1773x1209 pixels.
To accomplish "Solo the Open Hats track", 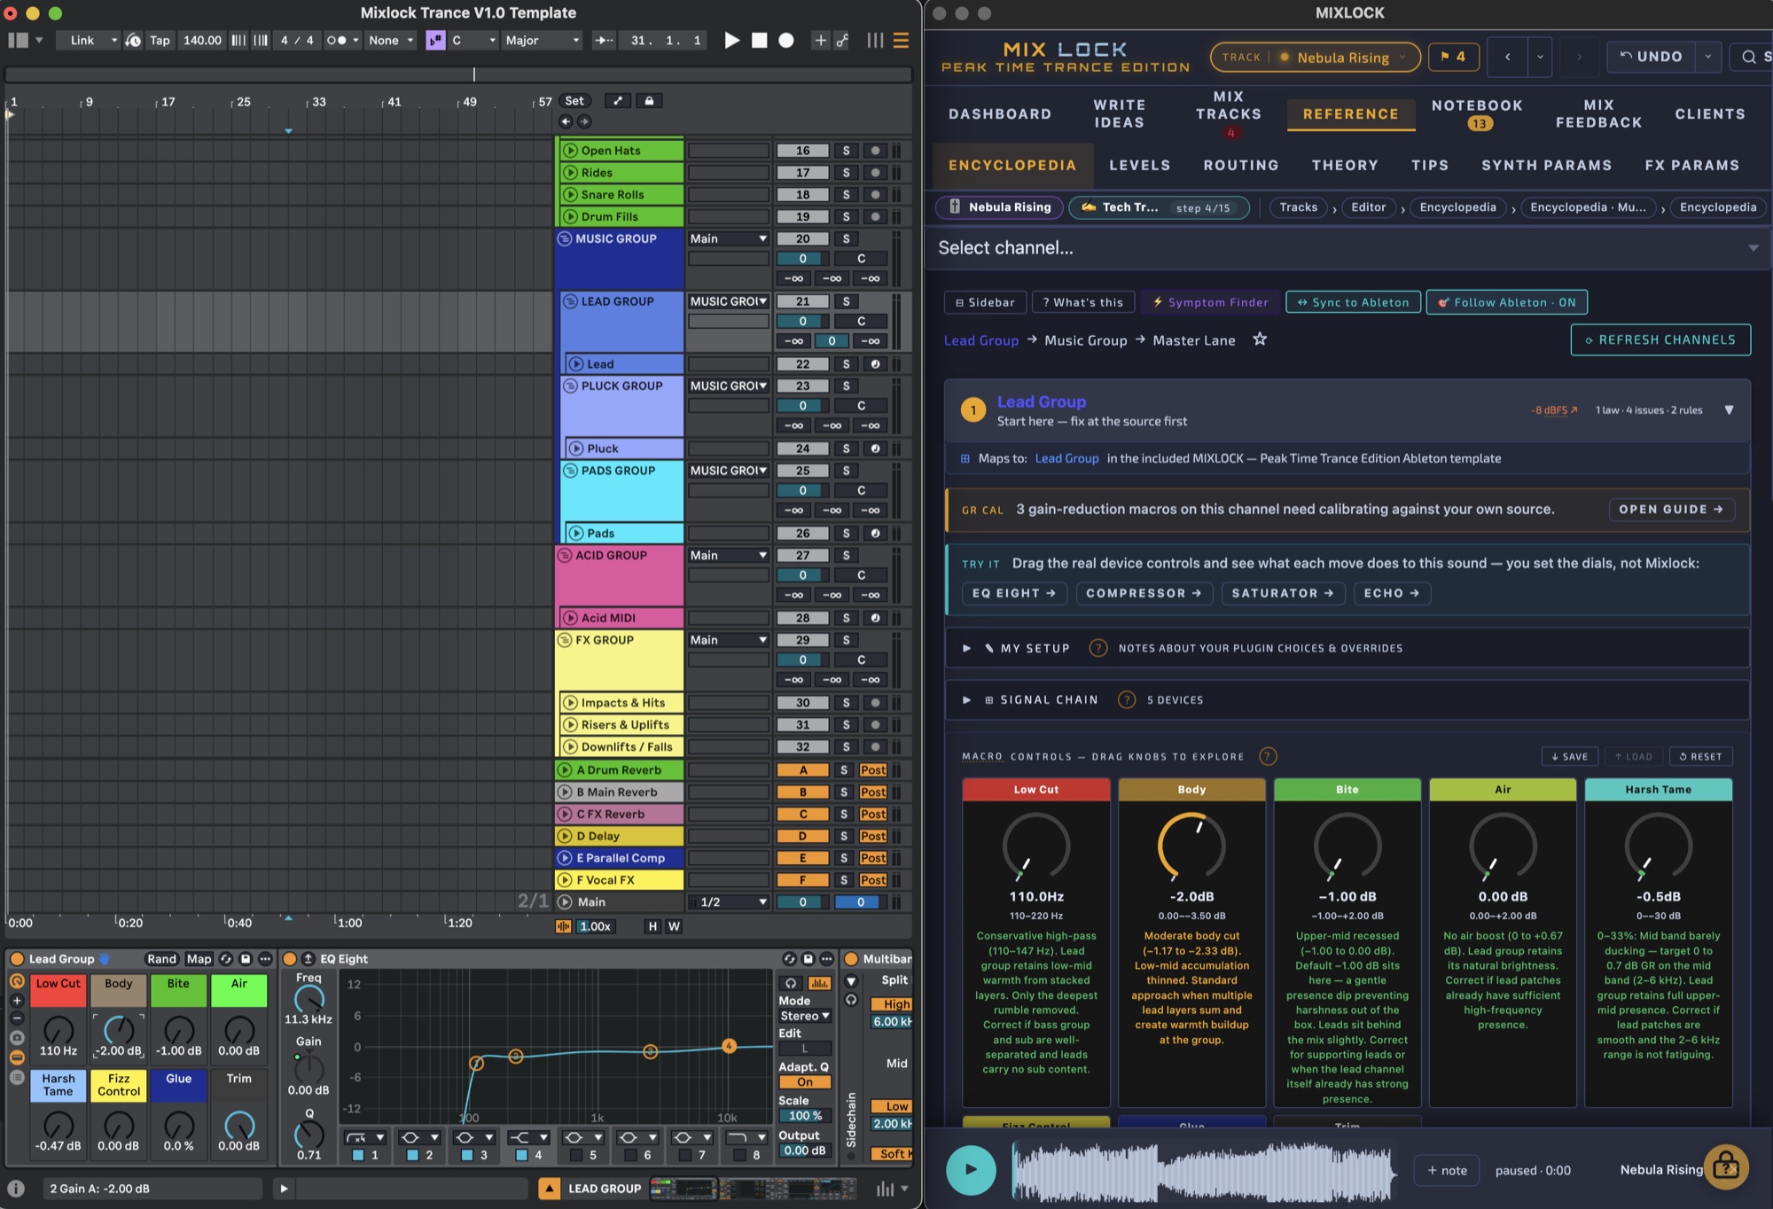I will coord(846,151).
